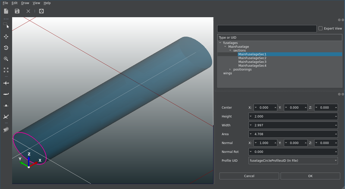Expand the positionings tree node
Viewport: 345px width, 189px height.
pyautogui.click(x=230, y=69)
